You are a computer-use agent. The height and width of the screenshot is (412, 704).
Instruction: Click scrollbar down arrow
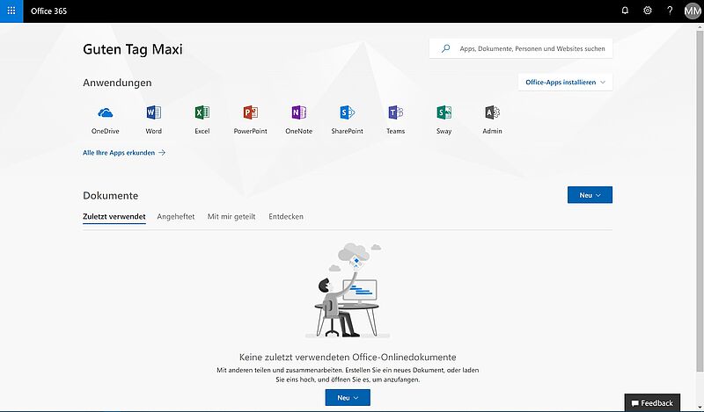click(700, 408)
